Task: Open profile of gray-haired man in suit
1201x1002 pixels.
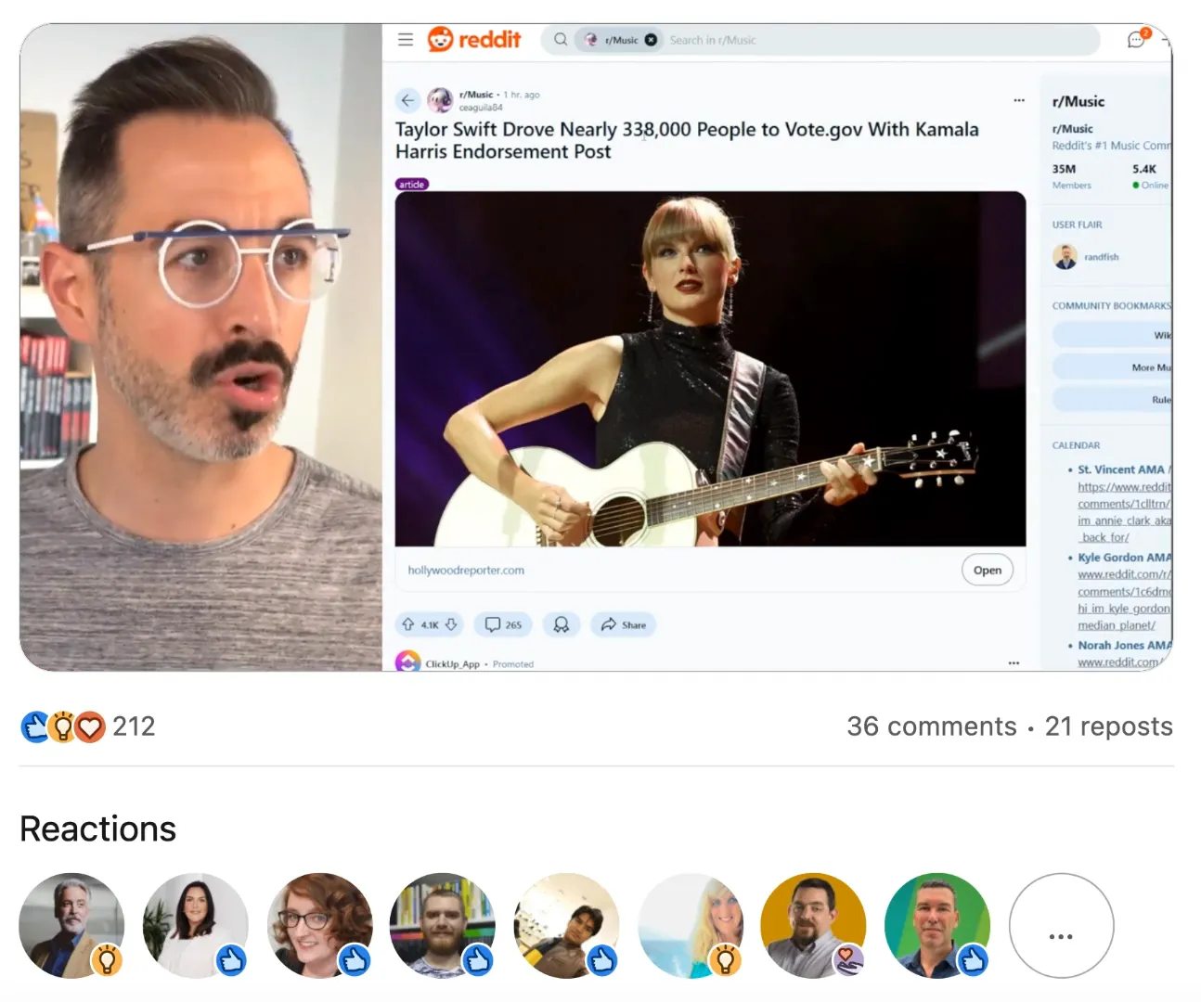Action: pos(71,925)
